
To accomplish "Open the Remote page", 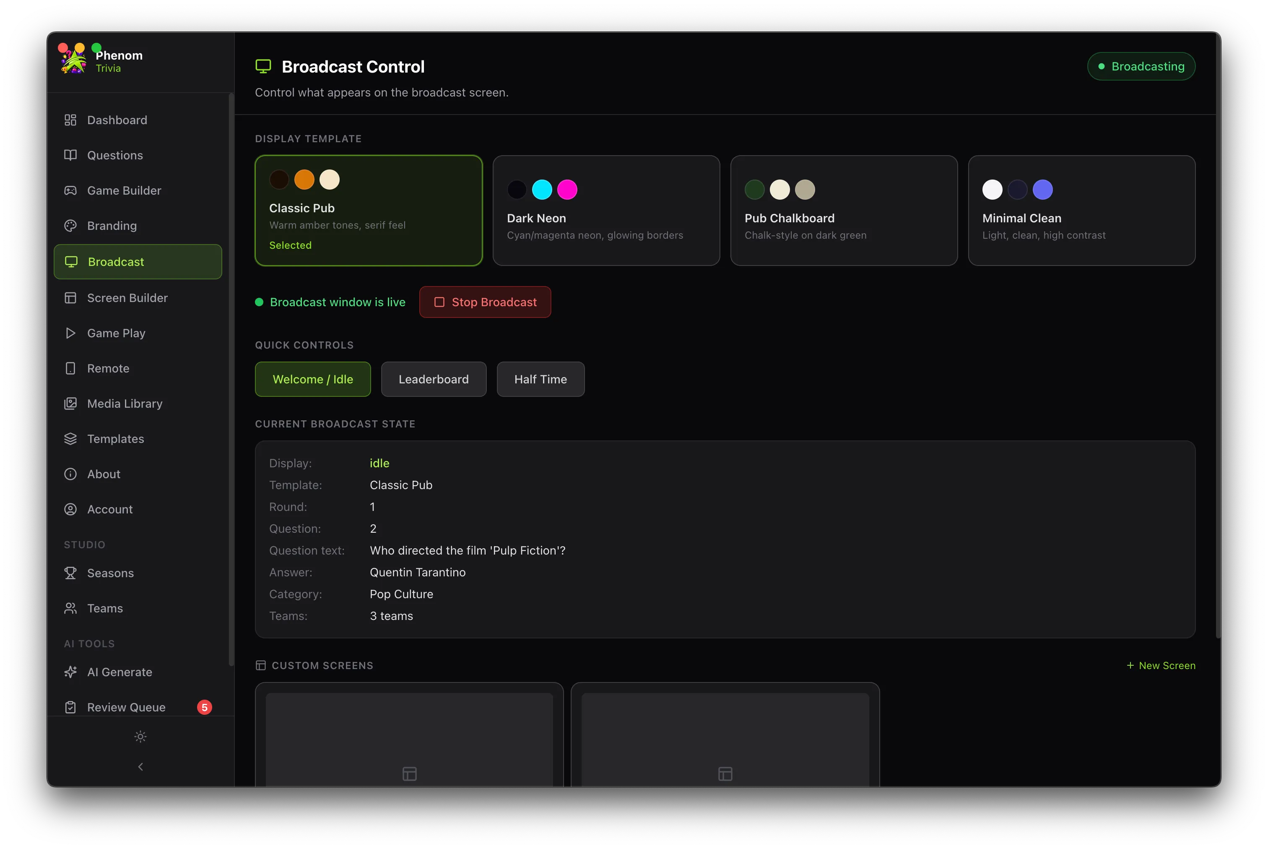I will 138,368.
